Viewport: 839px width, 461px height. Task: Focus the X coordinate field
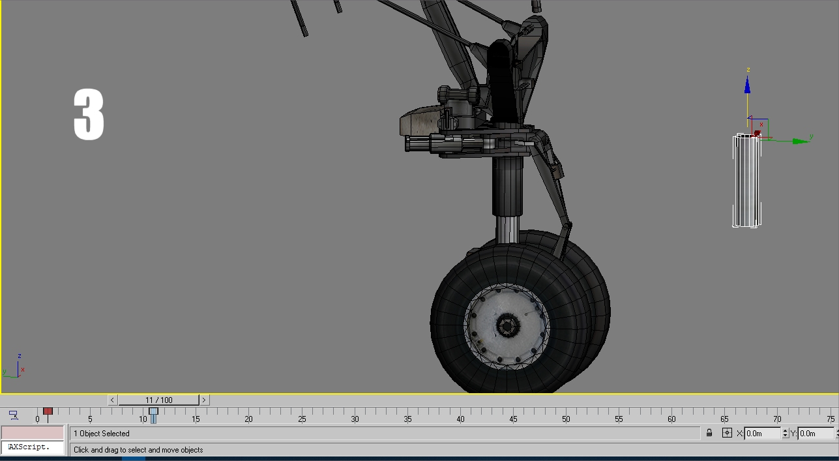(x=761, y=433)
